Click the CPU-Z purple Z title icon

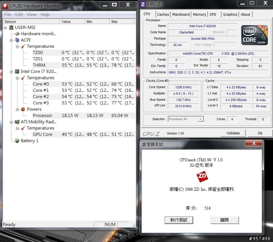[x=143, y=4]
